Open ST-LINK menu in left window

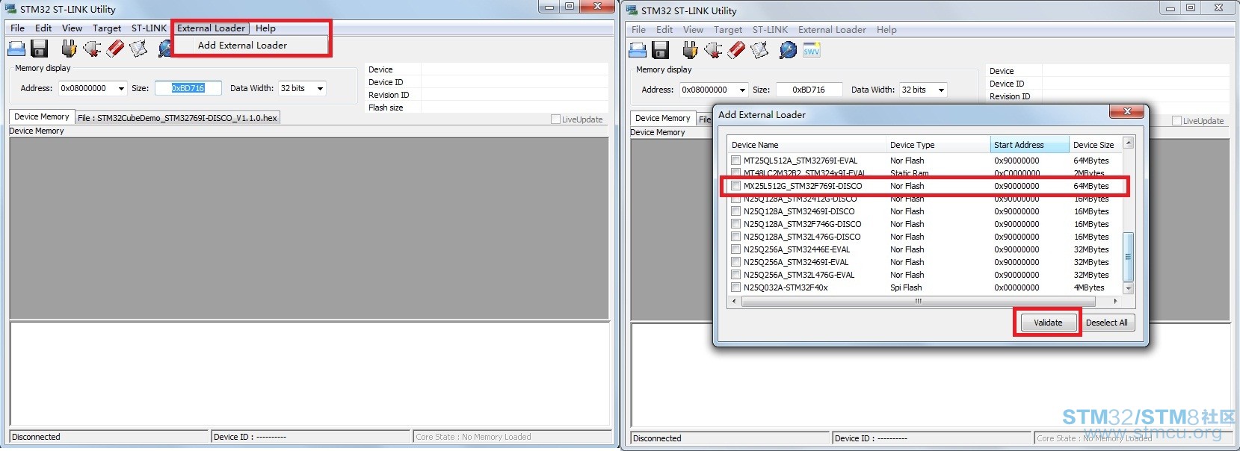pyautogui.click(x=149, y=28)
